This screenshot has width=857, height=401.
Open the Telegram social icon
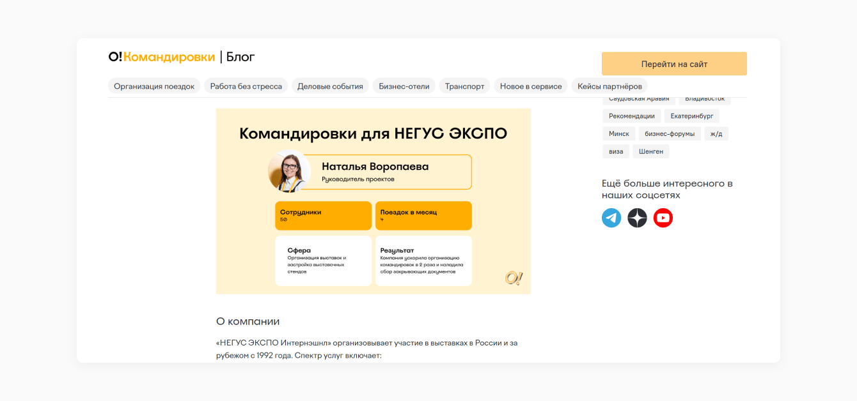pos(611,218)
